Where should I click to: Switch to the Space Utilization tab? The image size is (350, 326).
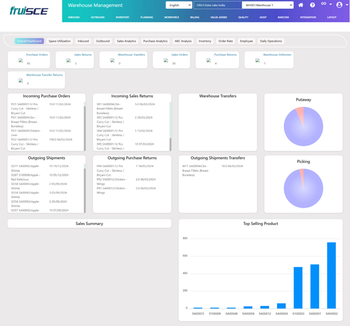59,41
